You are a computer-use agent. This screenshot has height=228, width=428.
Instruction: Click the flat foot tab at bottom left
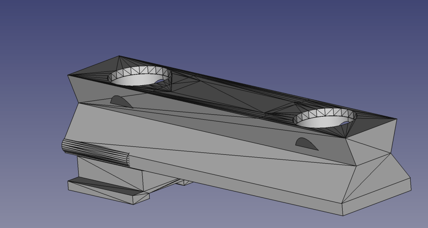pos(109,194)
